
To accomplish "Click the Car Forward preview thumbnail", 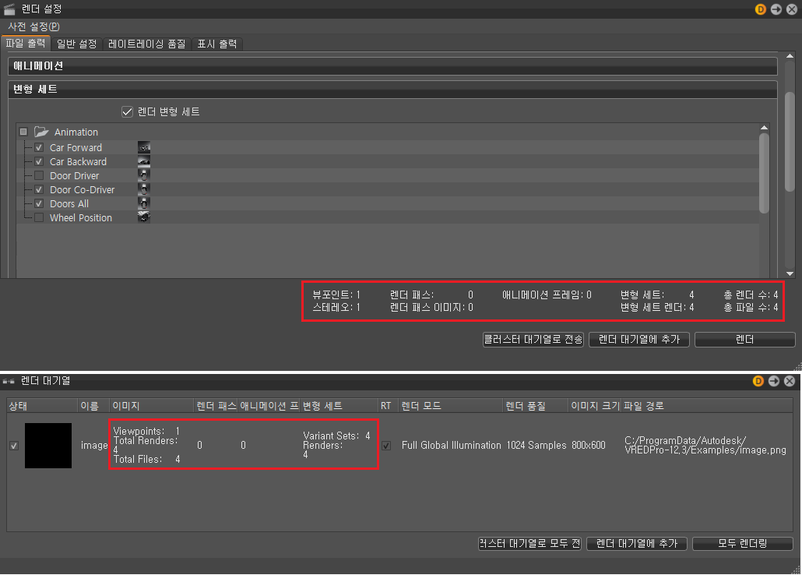I will click(x=144, y=147).
